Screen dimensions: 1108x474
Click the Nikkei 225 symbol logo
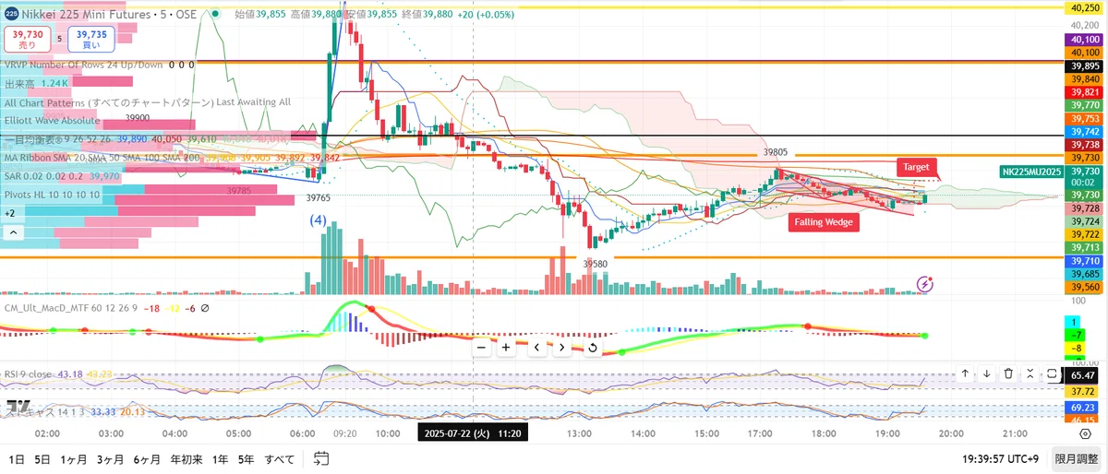tap(10, 15)
